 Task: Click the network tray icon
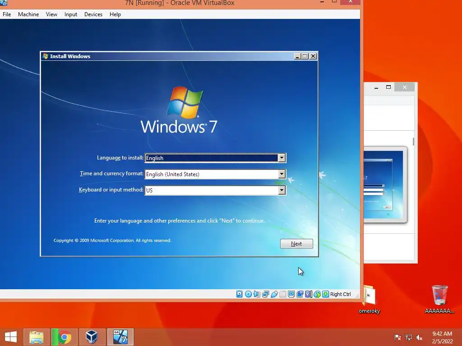pyautogui.click(x=409, y=337)
